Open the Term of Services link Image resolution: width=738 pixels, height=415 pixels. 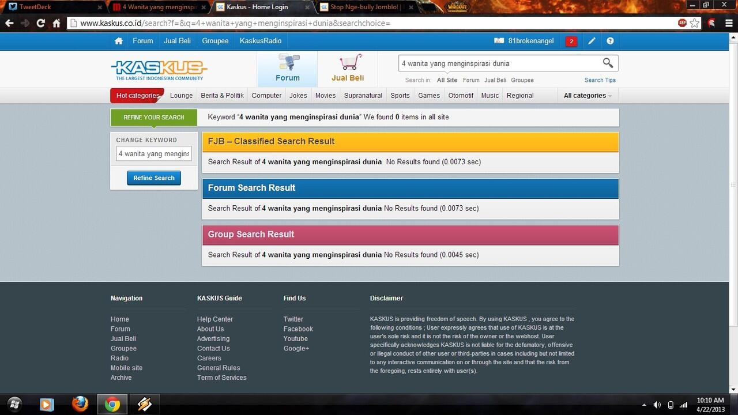(222, 378)
